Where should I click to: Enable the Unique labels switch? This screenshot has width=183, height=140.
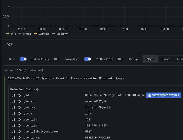tap(57, 59)
